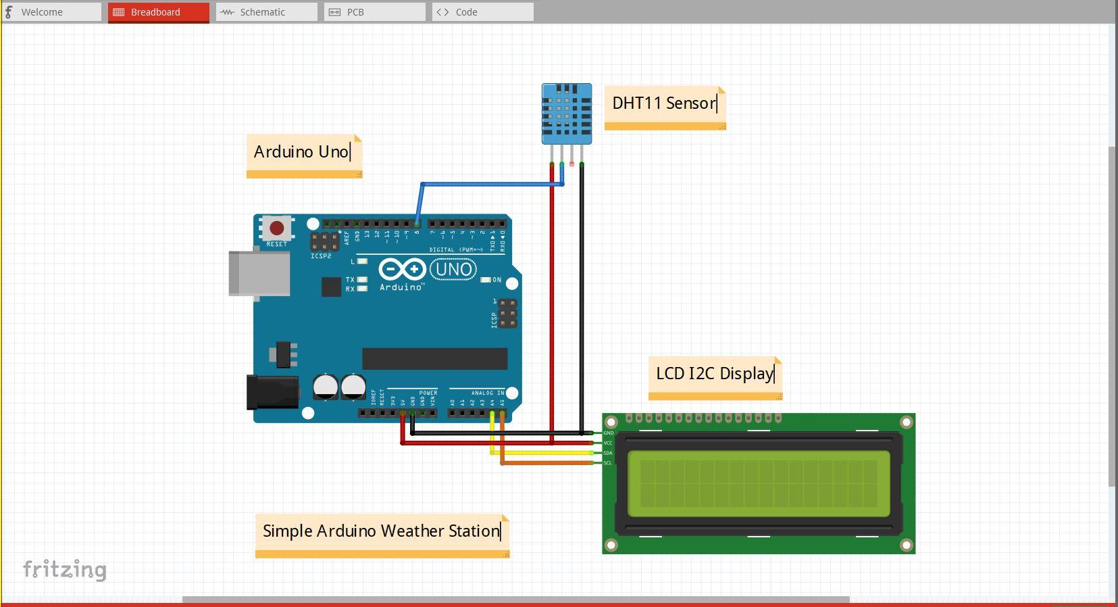The height and width of the screenshot is (607, 1118).
Task: Select the DHT11 sensor component
Action: click(567, 114)
